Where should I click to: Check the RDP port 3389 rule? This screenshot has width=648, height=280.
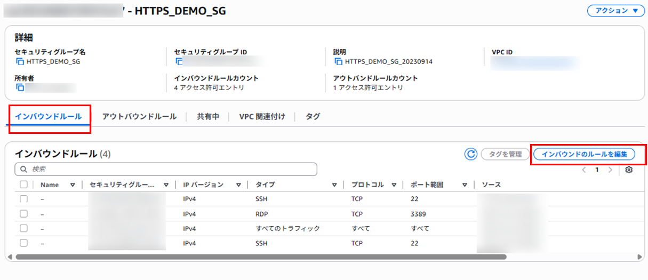23,214
